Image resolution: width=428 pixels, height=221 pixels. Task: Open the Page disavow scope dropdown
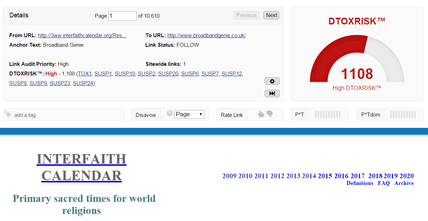[x=189, y=114]
